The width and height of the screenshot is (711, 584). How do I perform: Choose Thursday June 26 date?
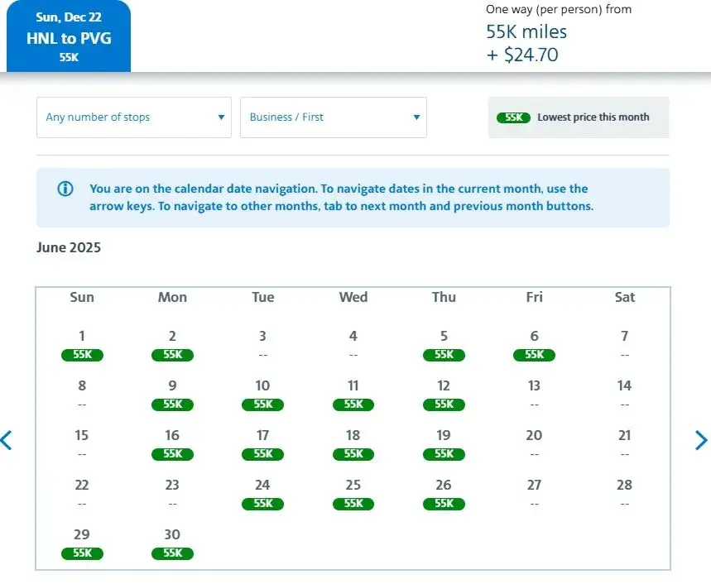[444, 495]
